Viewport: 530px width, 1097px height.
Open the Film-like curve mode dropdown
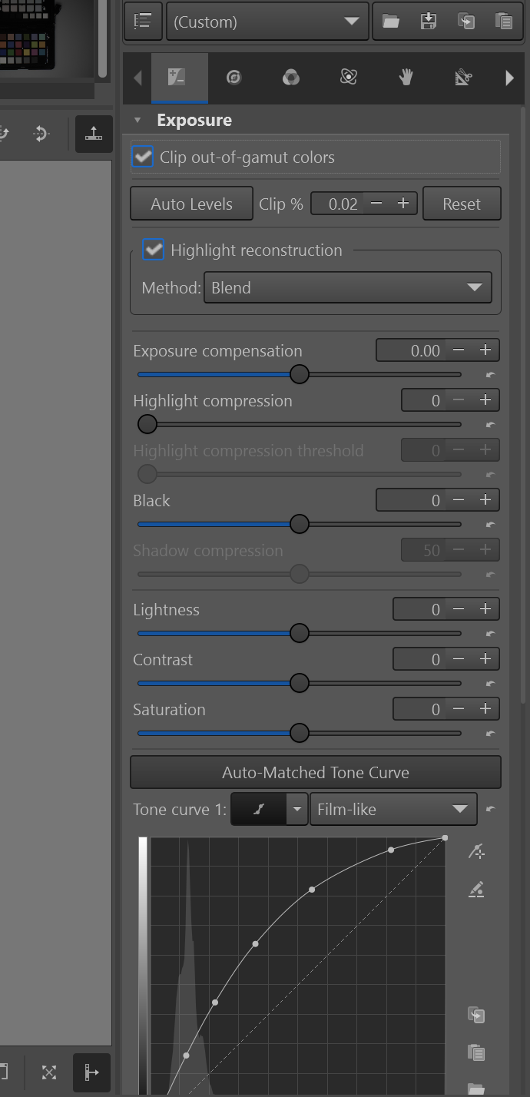click(x=393, y=809)
